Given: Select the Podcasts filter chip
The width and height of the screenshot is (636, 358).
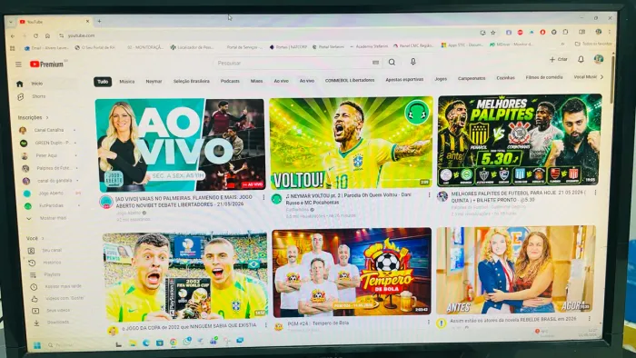Looking at the screenshot, I should click(x=230, y=81).
